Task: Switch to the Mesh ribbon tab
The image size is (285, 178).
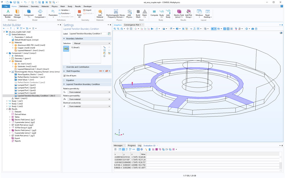Action: click(62, 6)
